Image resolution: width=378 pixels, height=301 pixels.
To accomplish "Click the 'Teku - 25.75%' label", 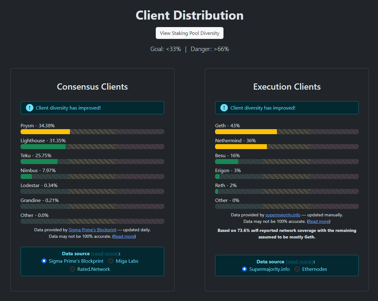I will [x=36, y=156].
